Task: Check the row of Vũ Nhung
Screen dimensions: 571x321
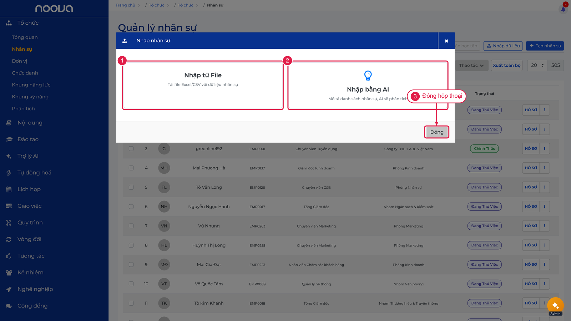Action: [x=131, y=226]
